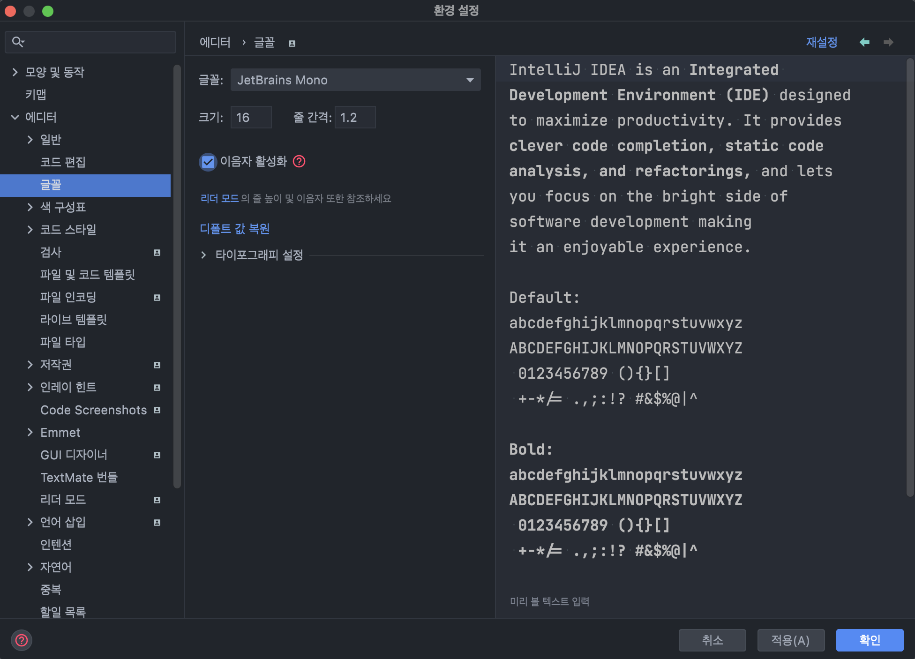This screenshot has width=915, height=659.
Task: Select 코드 편집 in the settings tree
Action: click(x=63, y=162)
